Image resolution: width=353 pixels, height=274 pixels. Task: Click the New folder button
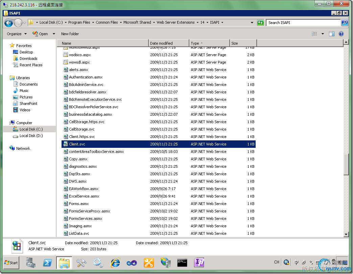(70, 34)
